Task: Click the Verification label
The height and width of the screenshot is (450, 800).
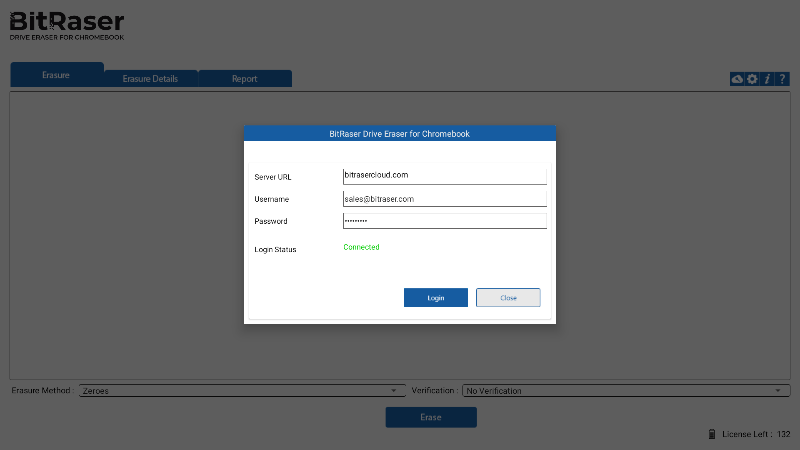Action: tap(435, 390)
